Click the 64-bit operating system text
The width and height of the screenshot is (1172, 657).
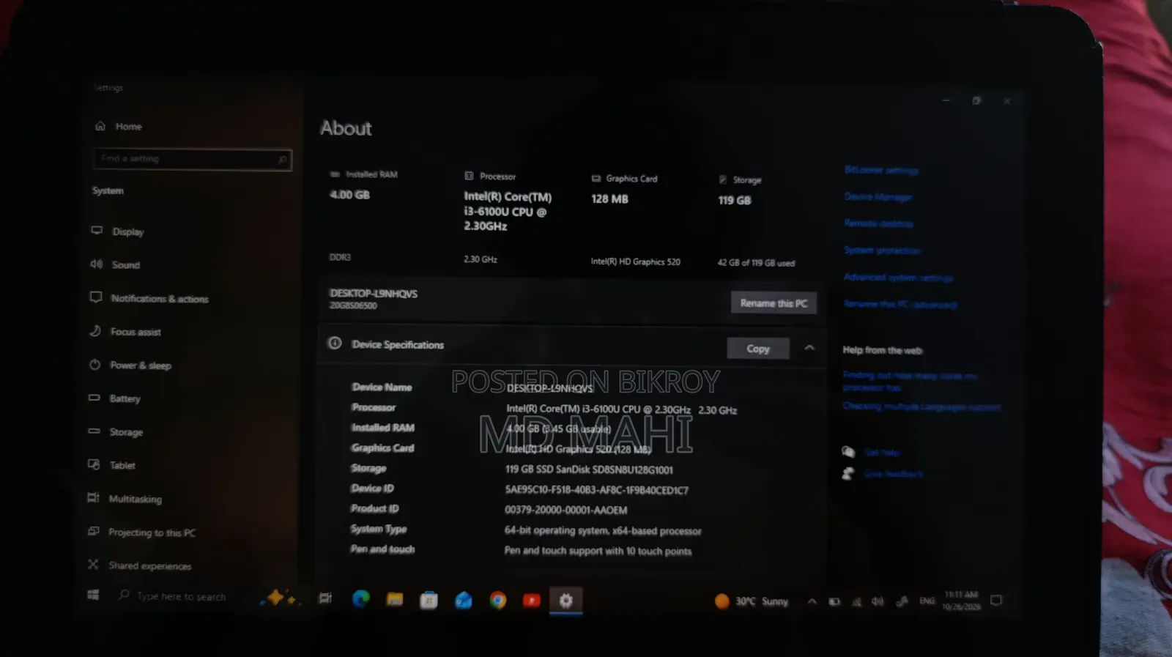click(603, 530)
